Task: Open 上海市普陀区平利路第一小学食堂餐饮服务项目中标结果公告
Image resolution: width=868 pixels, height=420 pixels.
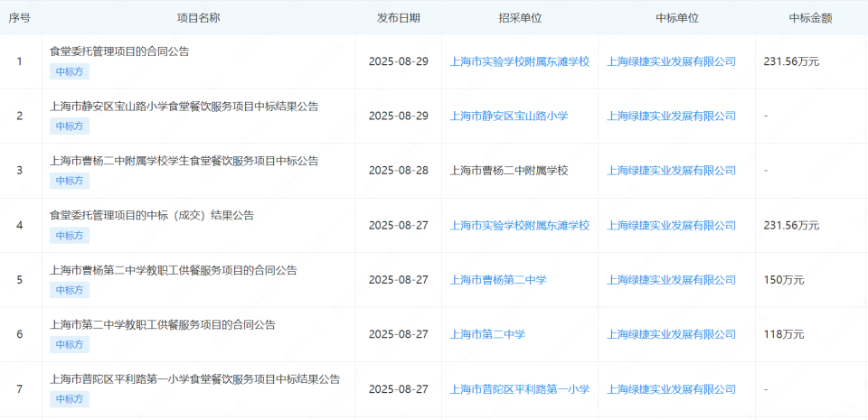Action: pos(195,379)
